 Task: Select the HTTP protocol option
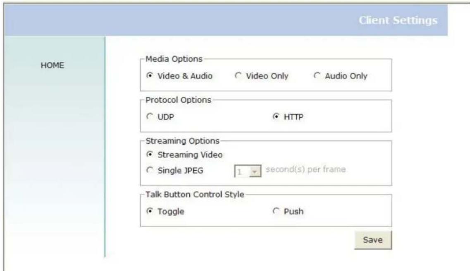(x=276, y=116)
